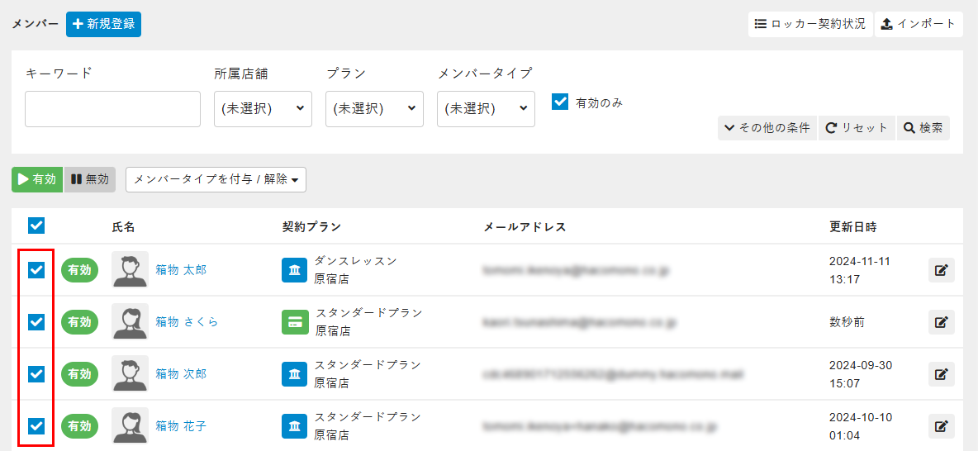978x451 pixels.
Task: Click edit icon for 箱物 太郎
Action: coord(941,270)
